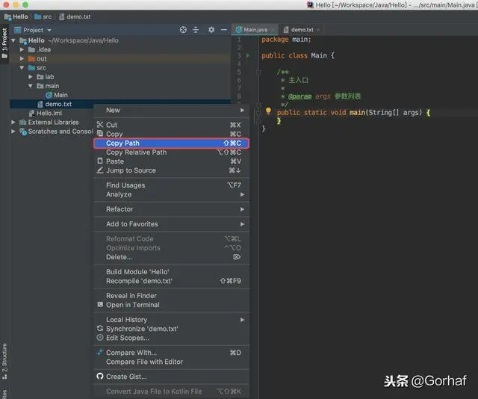Click demo.txt breadcrumb in navigation bar

point(75,16)
